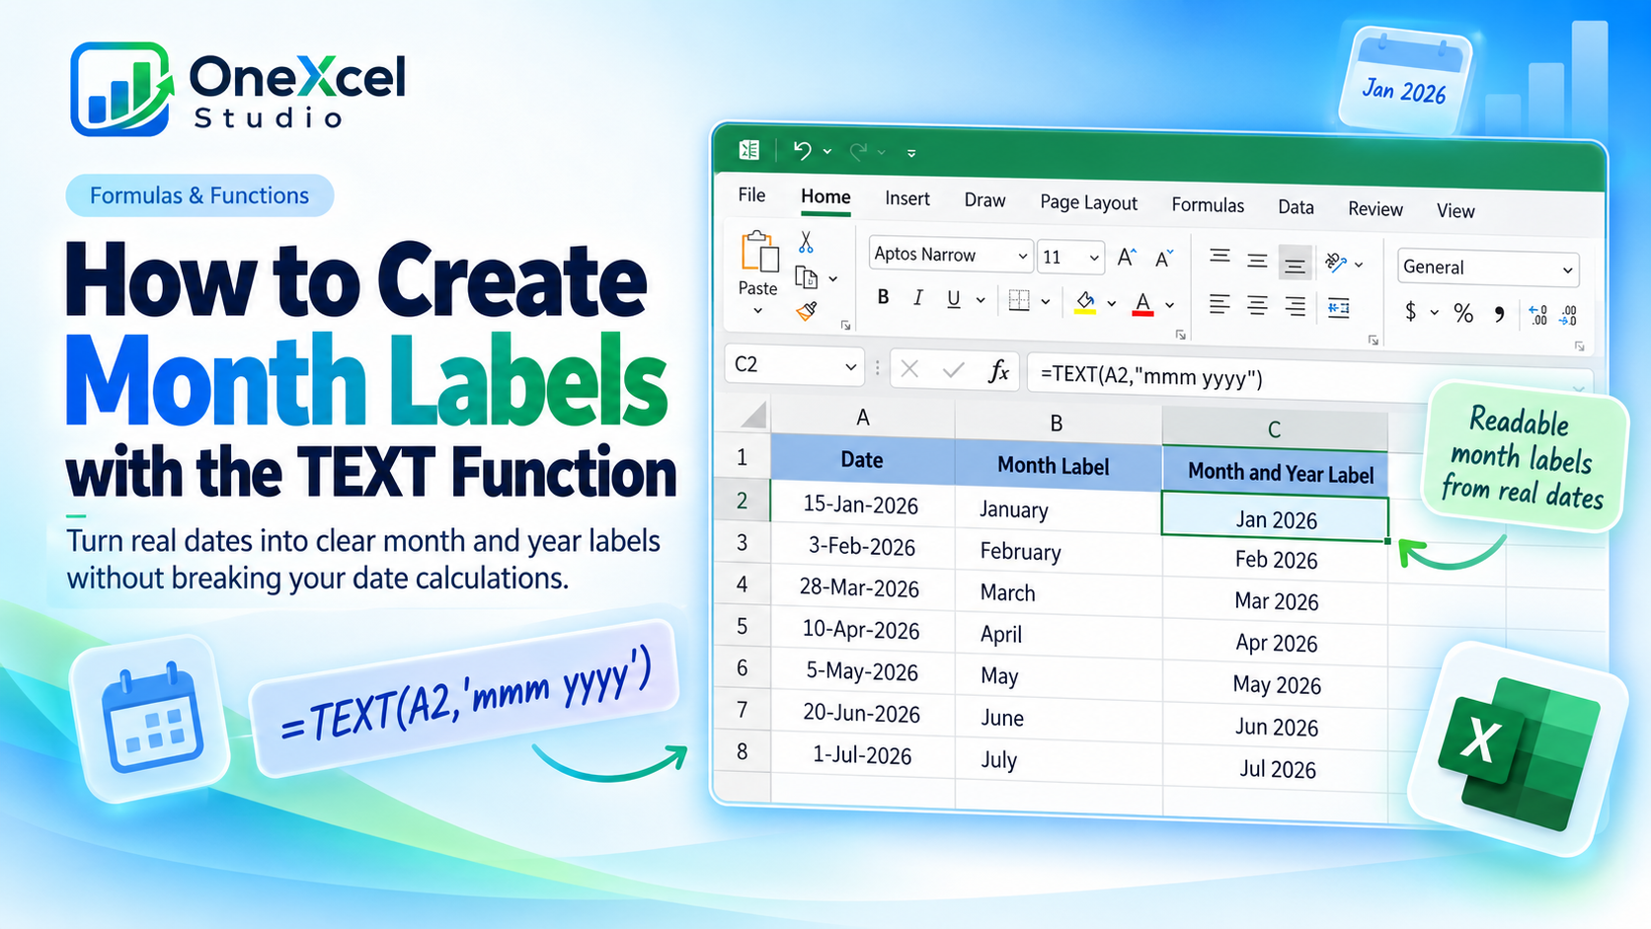Screen dimensions: 1651x929
Task: Click Top Align icon
Action: pyautogui.click(x=1219, y=257)
